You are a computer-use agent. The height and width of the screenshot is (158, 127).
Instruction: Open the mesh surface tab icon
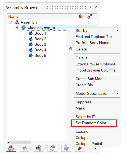coord(52,148)
